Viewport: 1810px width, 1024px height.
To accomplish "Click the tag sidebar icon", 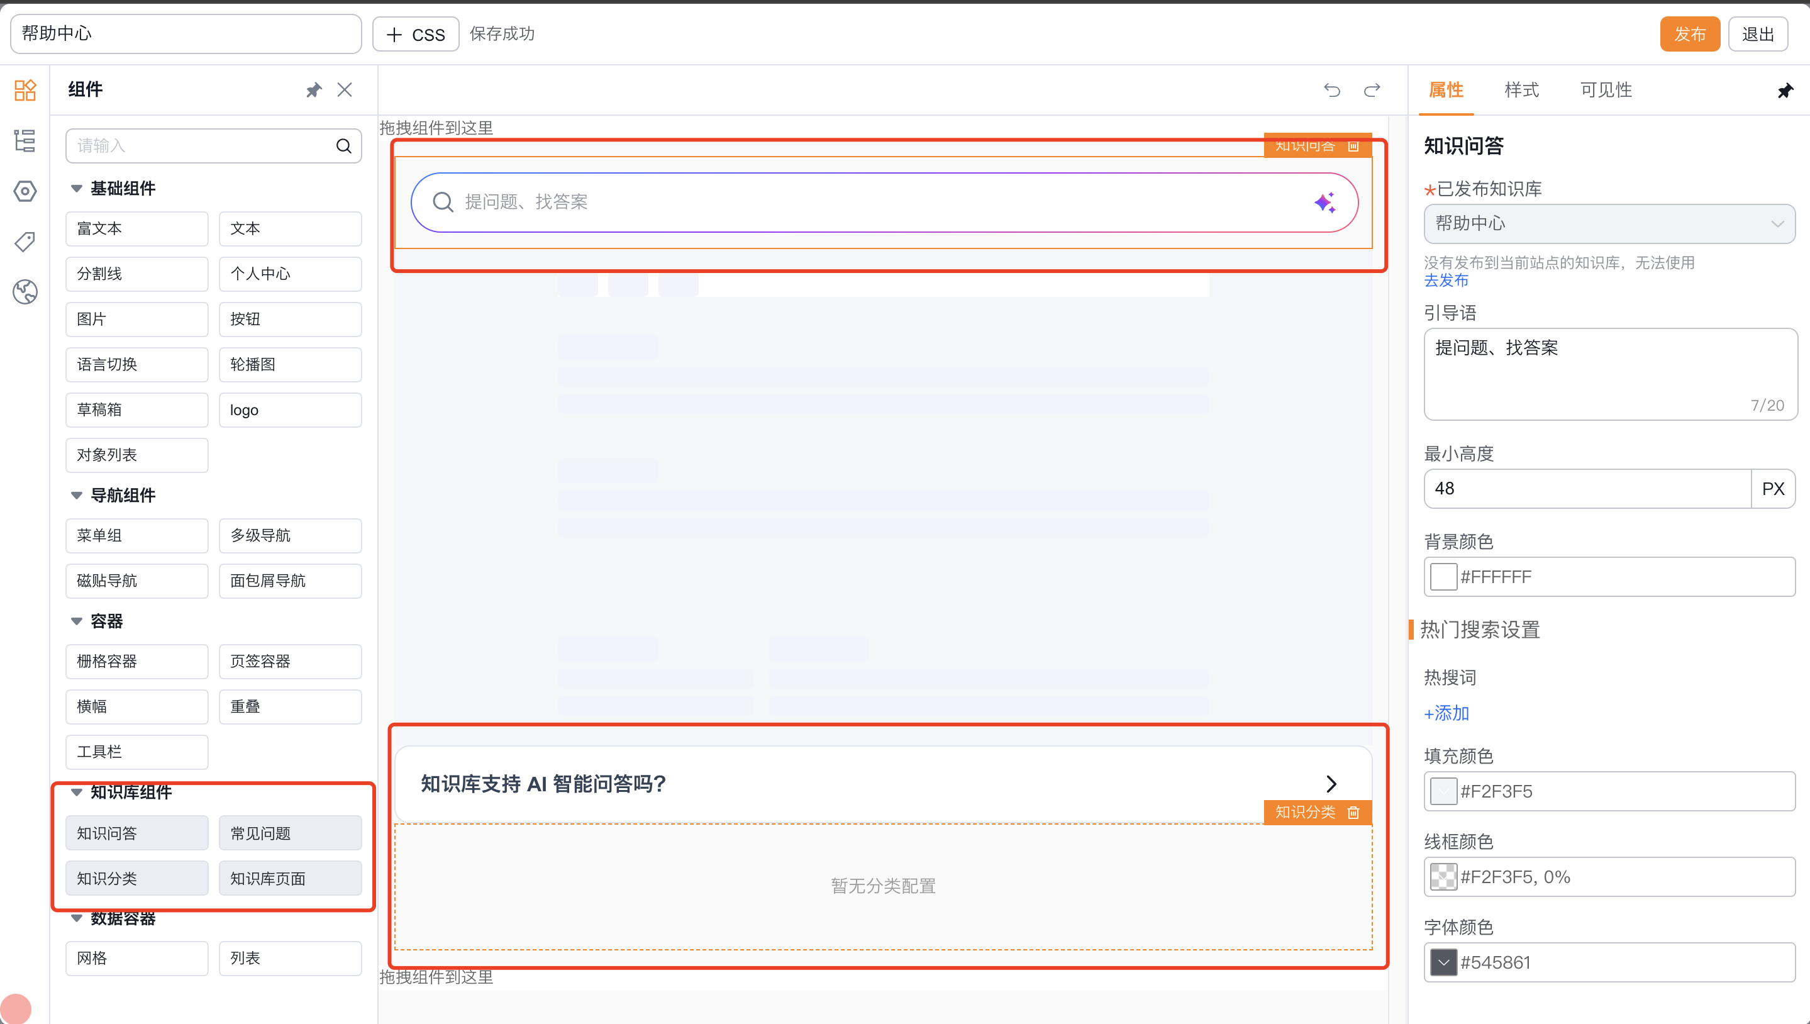I will click(x=25, y=242).
